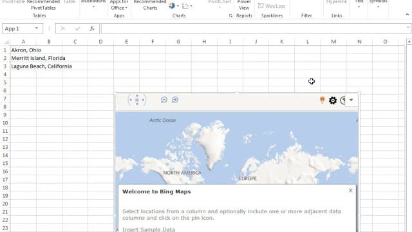Image resolution: width=412 pixels, height=232 pixels.
Task: Click inside the Name Box showing App 1
Action: pos(17,28)
